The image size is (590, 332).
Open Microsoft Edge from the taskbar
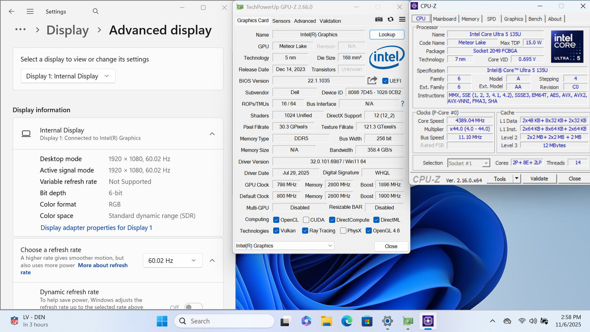[x=347, y=321]
